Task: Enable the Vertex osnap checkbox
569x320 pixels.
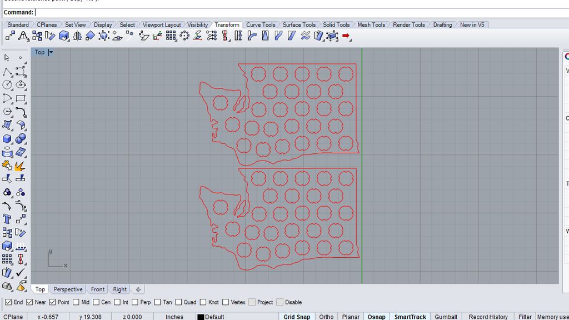Action: pos(226,302)
